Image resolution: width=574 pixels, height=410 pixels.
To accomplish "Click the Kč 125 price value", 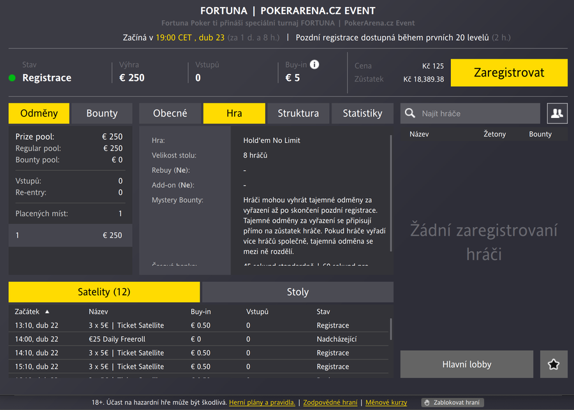I will [x=432, y=66].
